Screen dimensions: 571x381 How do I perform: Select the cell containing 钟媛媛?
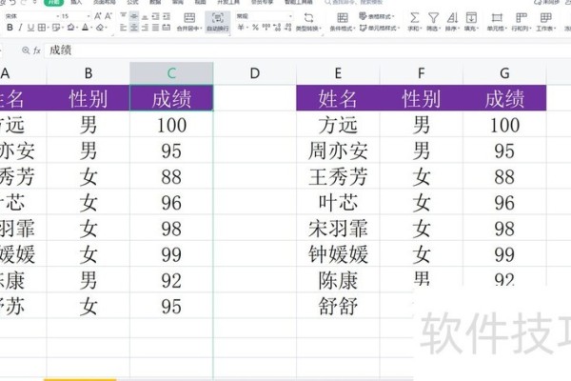click(338, 253)
